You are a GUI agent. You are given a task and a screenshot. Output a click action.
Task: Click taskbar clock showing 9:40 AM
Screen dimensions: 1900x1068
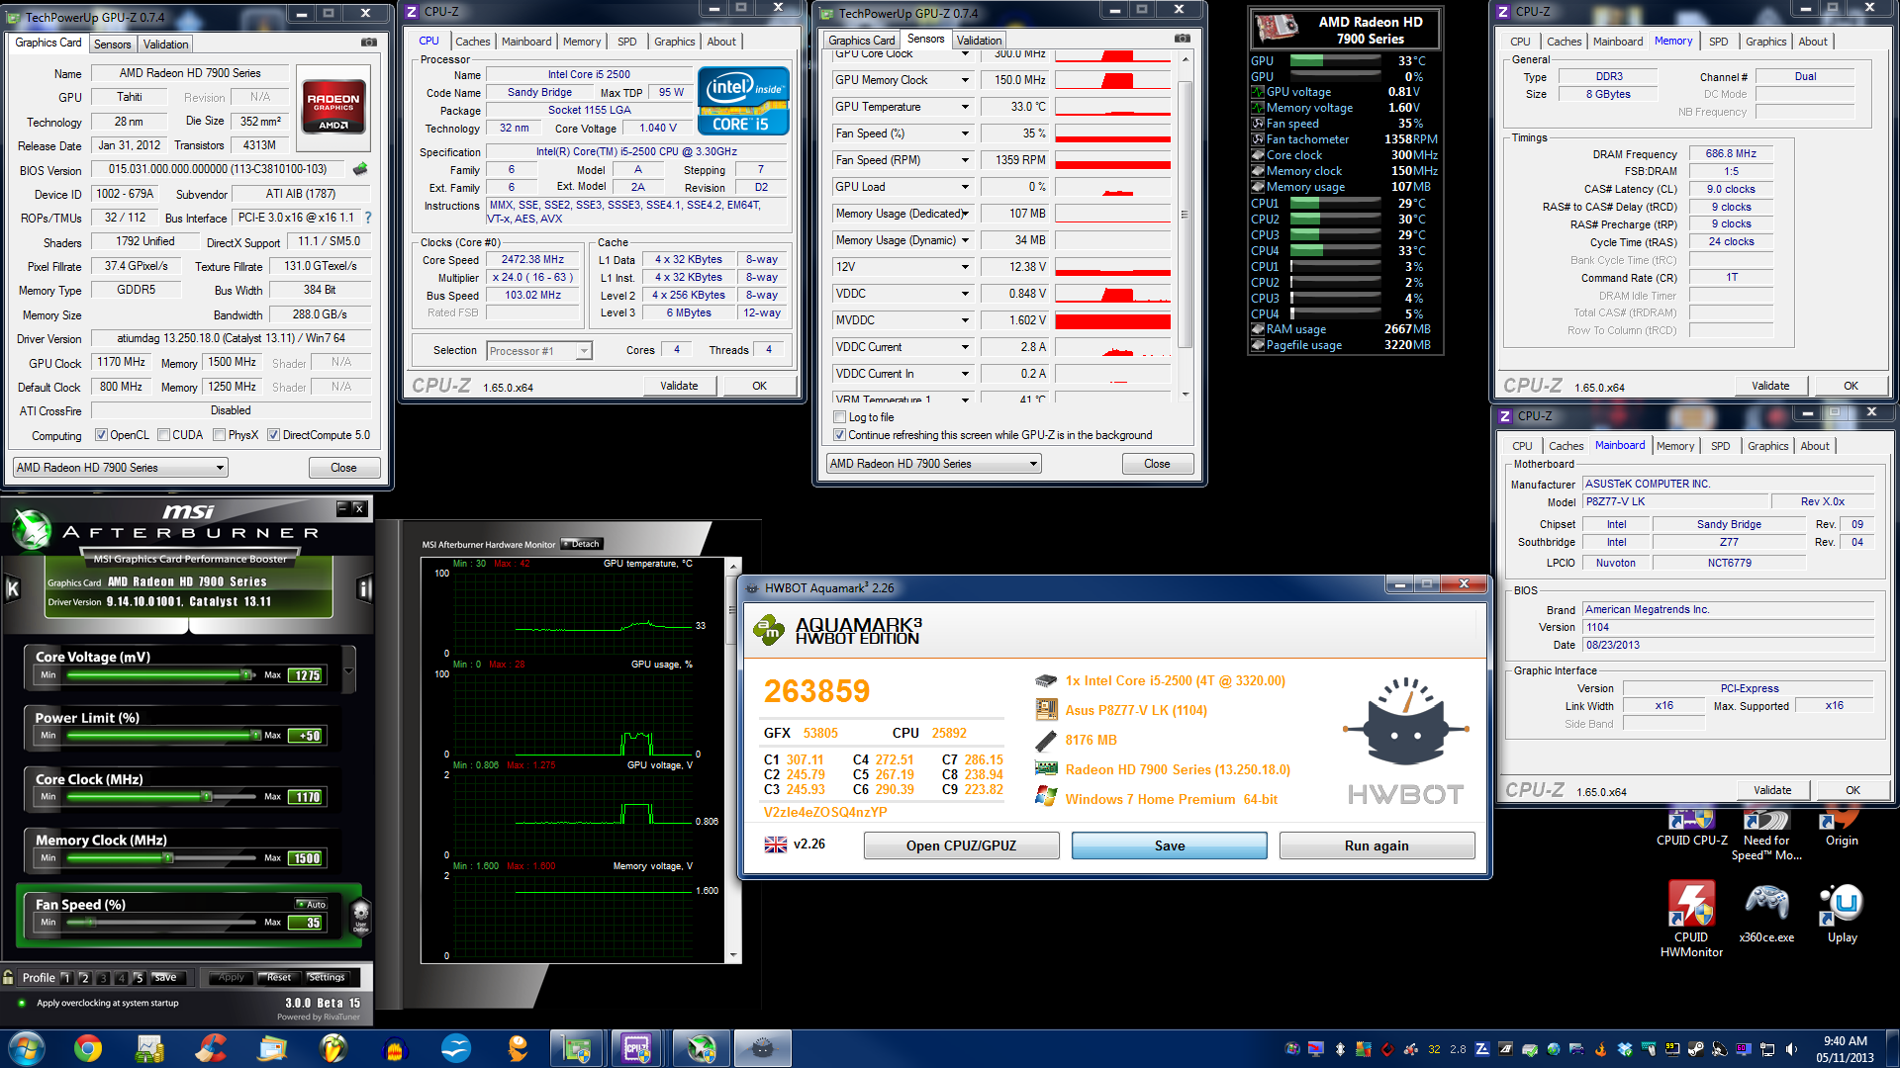click(1845, 1048)
